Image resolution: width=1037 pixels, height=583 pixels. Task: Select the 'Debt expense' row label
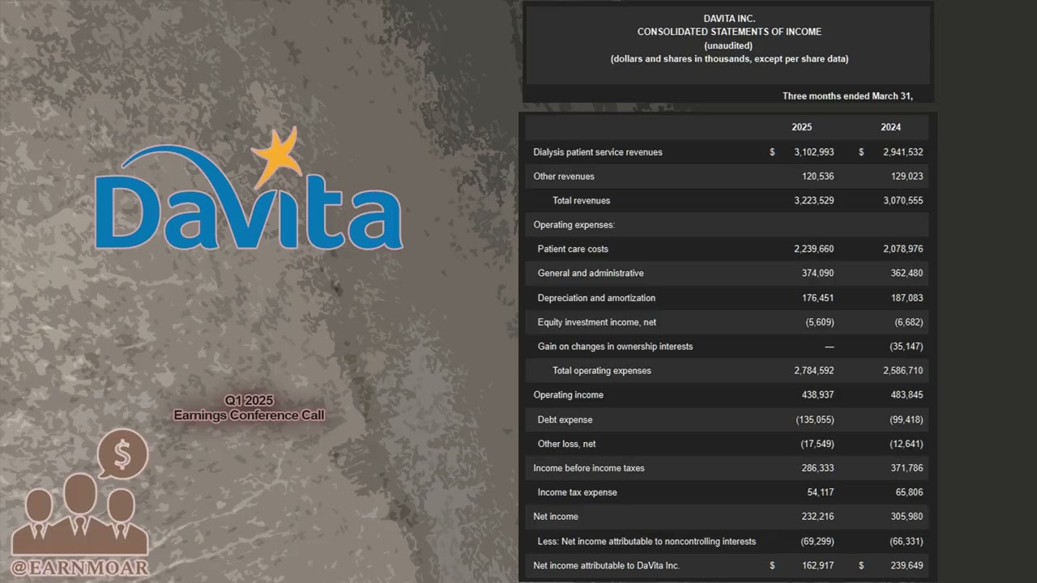tap(565, 419)
